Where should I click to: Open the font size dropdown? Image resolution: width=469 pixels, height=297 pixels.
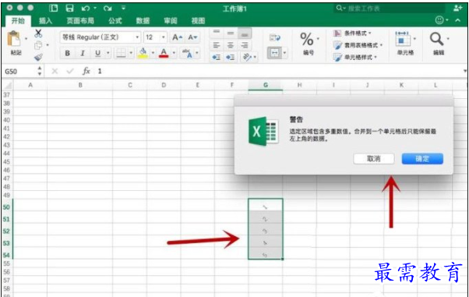(x=164, y=37)
